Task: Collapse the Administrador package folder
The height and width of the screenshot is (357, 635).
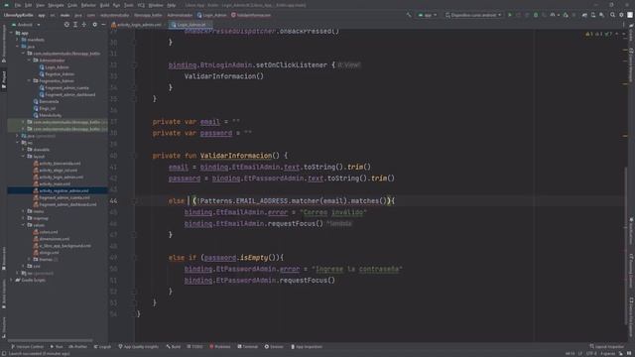Action: [x=29, y=60]
